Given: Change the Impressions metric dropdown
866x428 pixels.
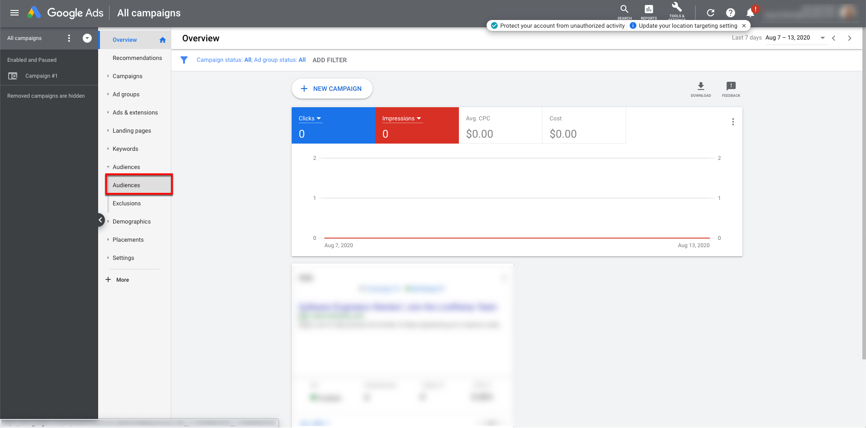Looking at the screenshot, I should coord(402,119).
